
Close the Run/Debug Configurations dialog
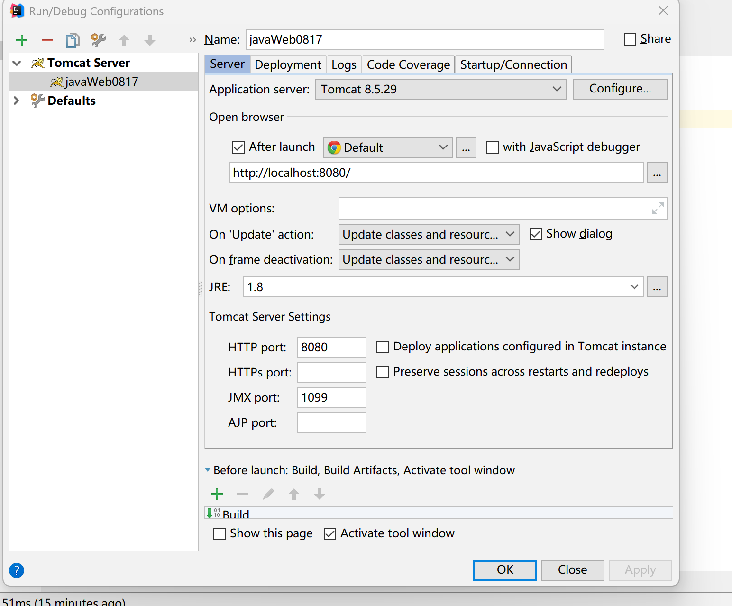click(663, 10)
